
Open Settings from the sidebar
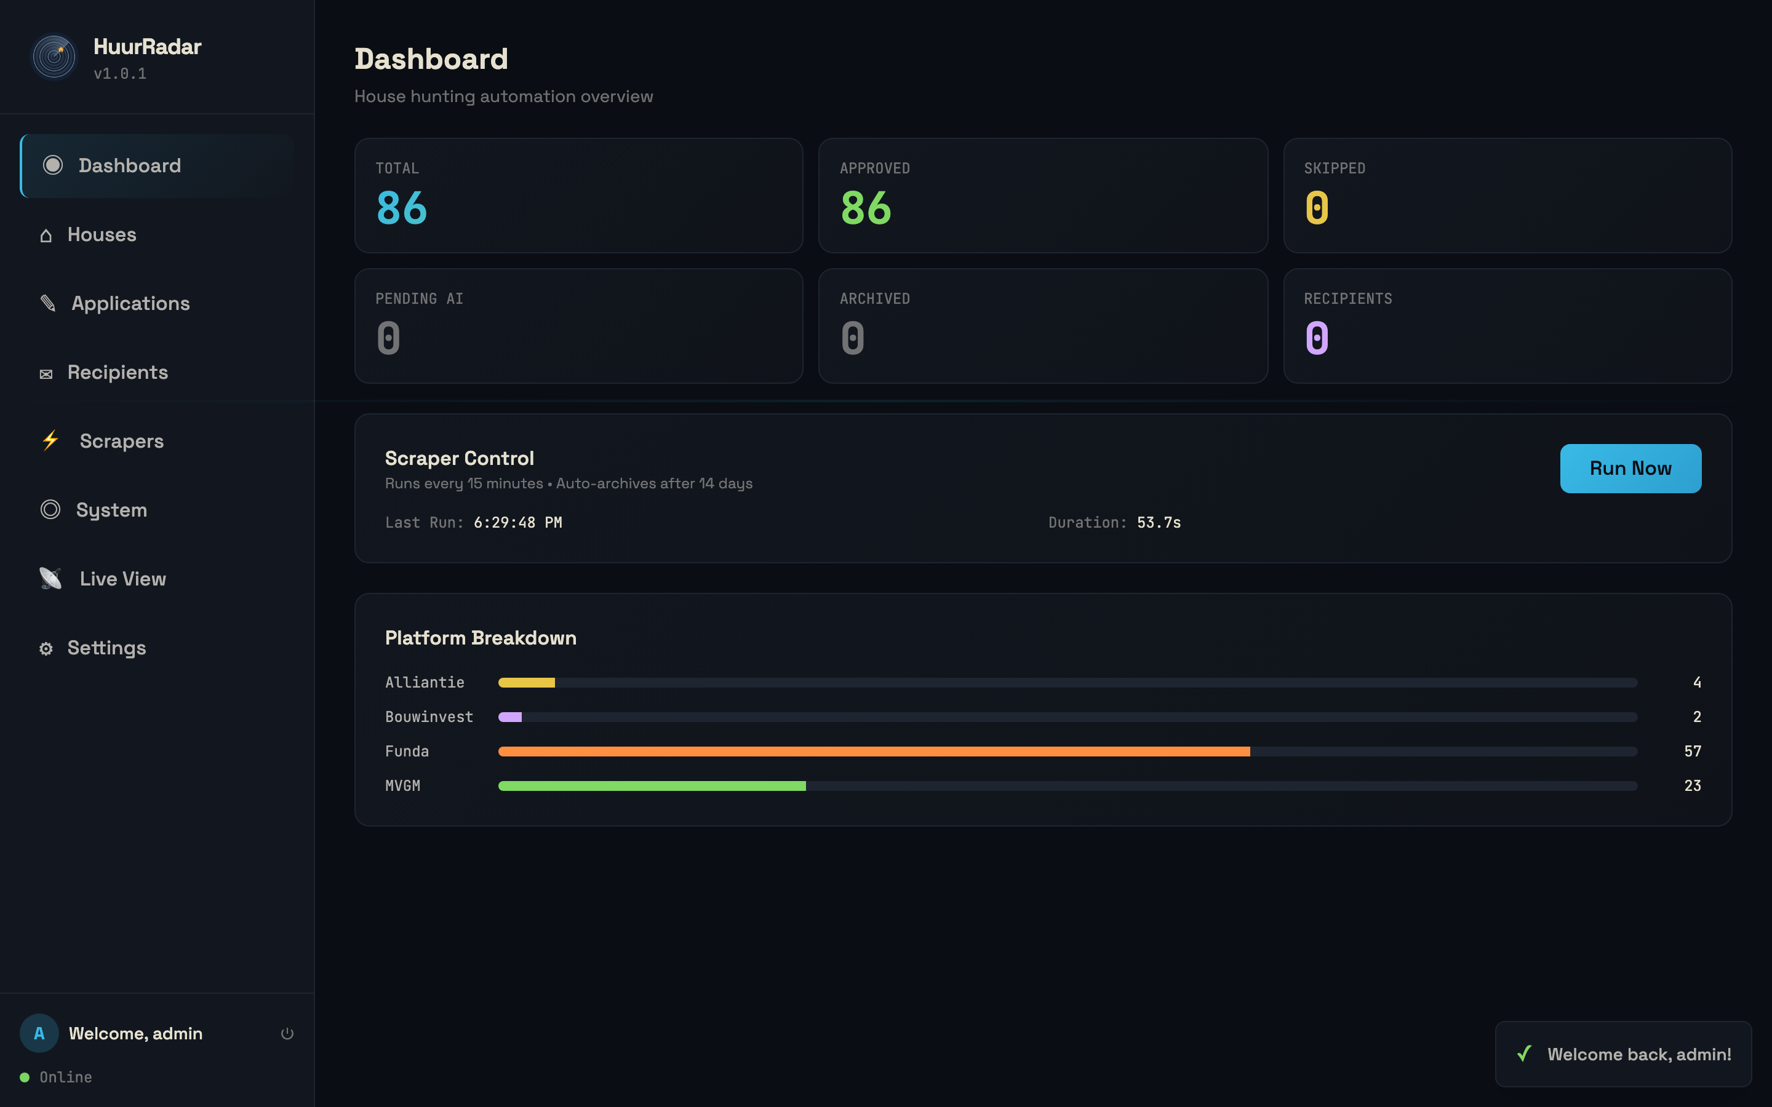(x=158, y=647)
